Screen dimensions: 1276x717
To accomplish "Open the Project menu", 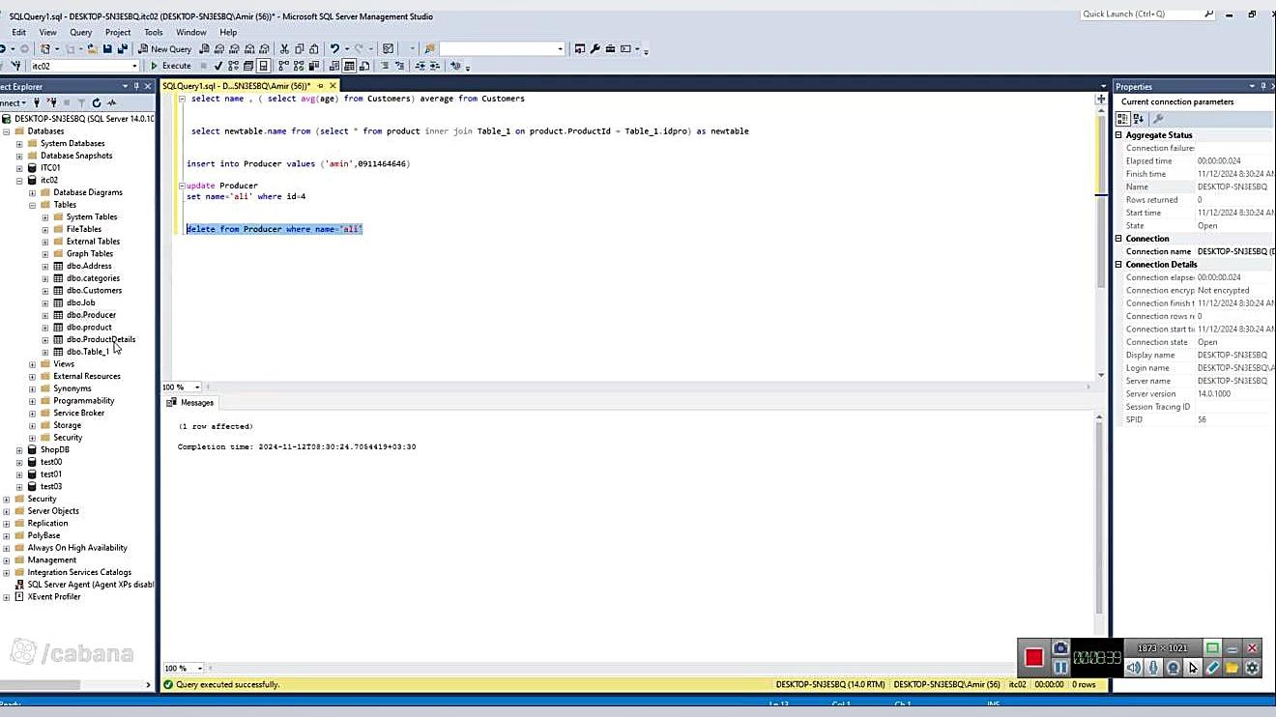I will coord(118,32).
